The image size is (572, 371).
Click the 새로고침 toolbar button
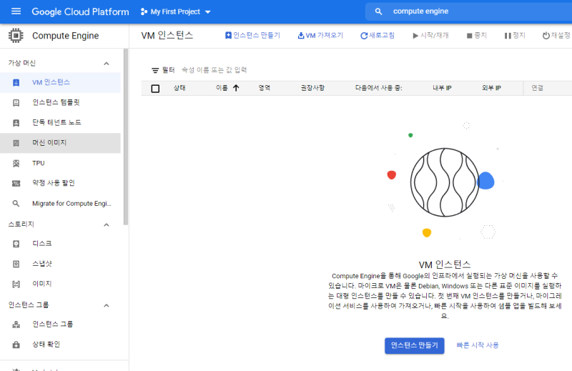click(377, 36)
